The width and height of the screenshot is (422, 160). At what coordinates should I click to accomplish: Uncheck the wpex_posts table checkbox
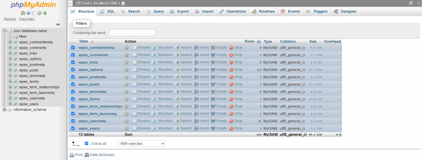pyautogui.click(x=73, y=84)
